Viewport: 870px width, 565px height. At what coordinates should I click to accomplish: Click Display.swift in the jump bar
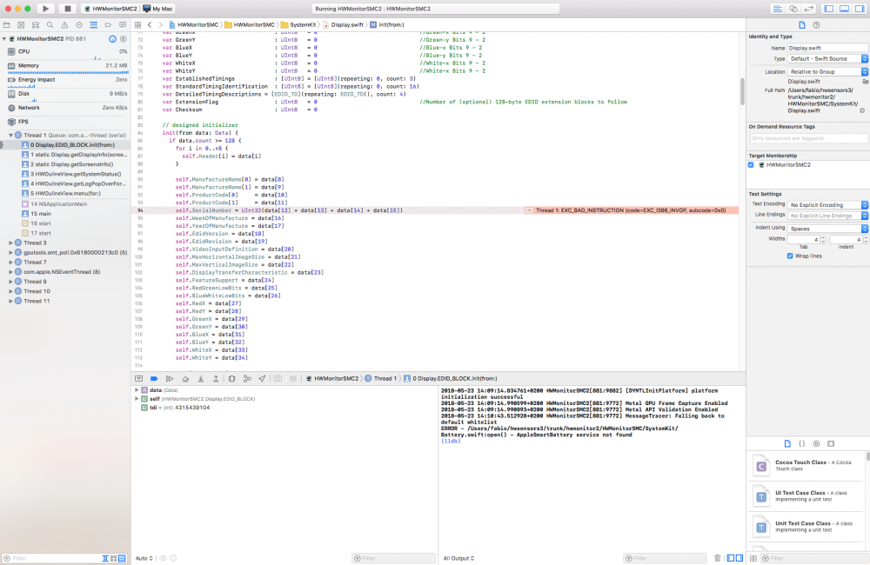click(x=343, y=25)
